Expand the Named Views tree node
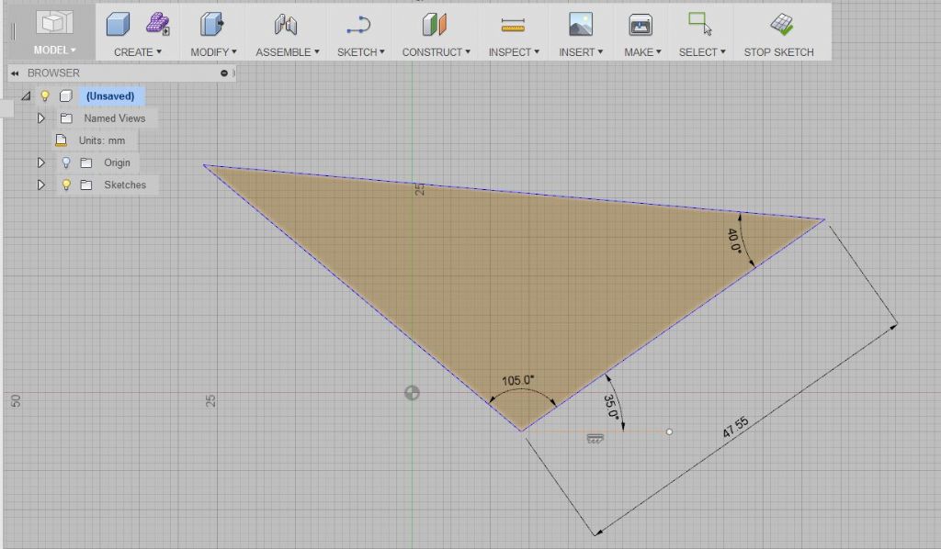 pyautogui.click(x=40, y=118)
